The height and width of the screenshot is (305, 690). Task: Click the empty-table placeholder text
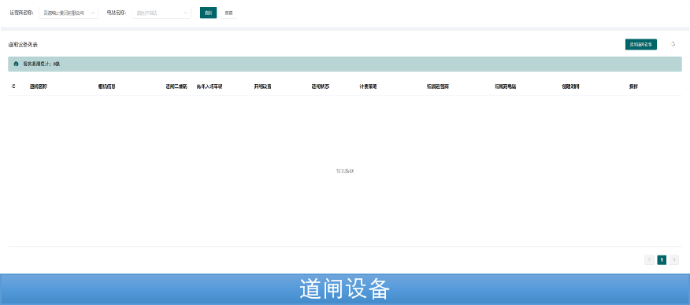coord(345,171)
